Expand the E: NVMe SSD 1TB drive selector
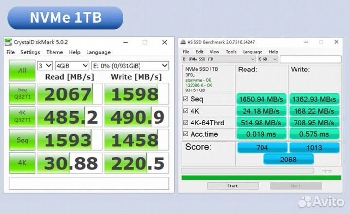Screen dimensions: 350x214 tap(219, 59)
